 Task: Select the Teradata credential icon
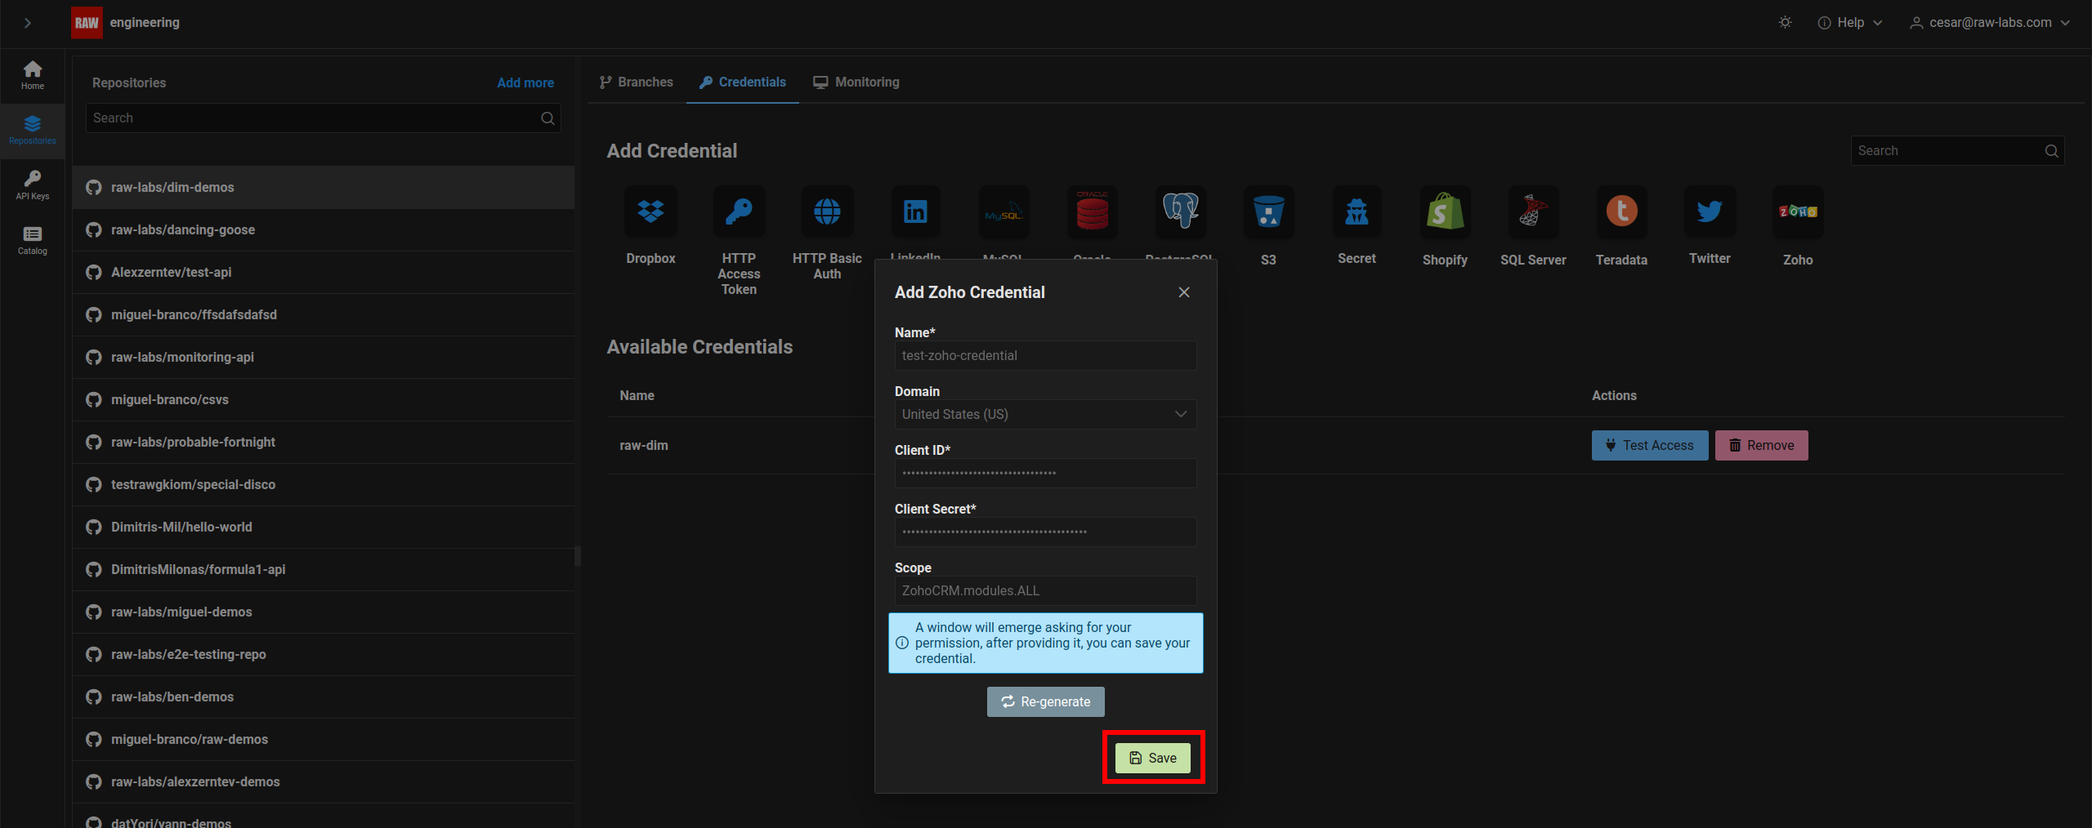coord(1621,212)
